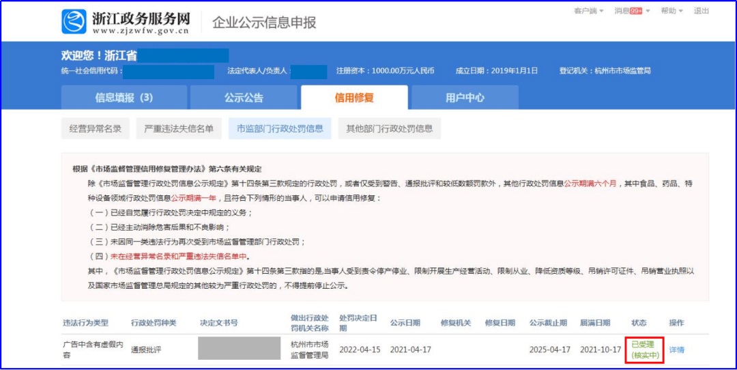Click 退出 to log out
Screen dimensions: 737x370
coord(701,11)
